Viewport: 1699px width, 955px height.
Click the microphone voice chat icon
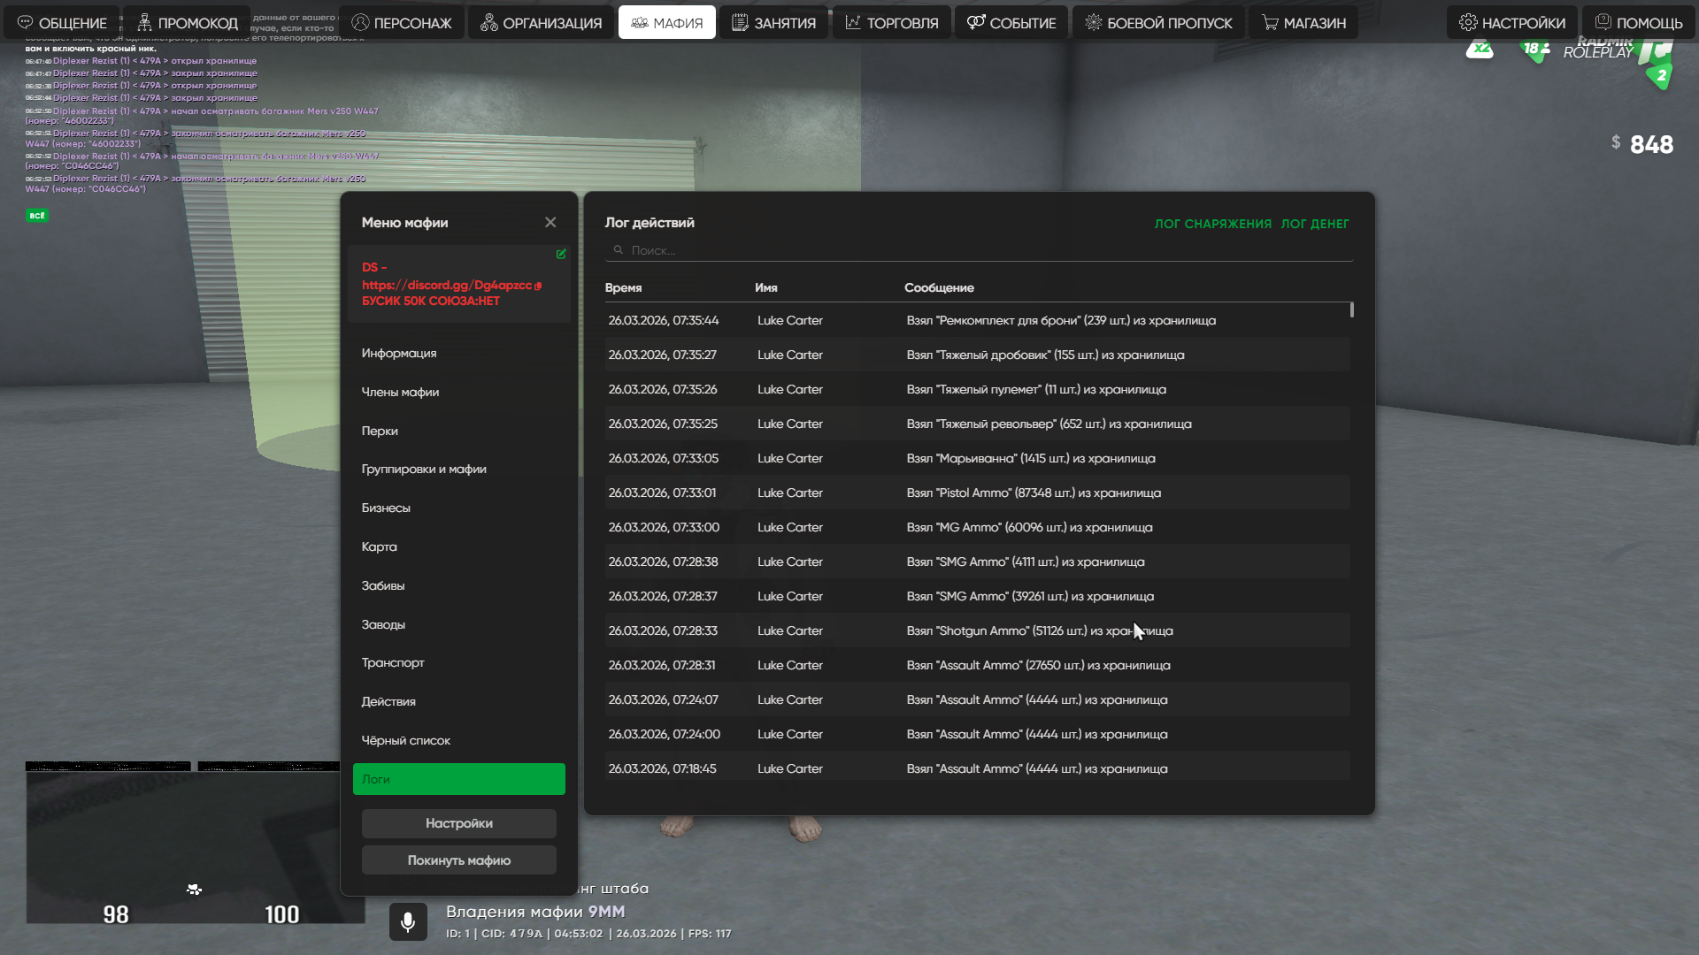coord(408,922)
